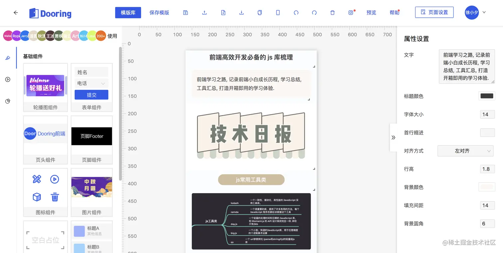Click the purple Rope avatar
This screenshot has width=503, height=253.
(16, 36)
